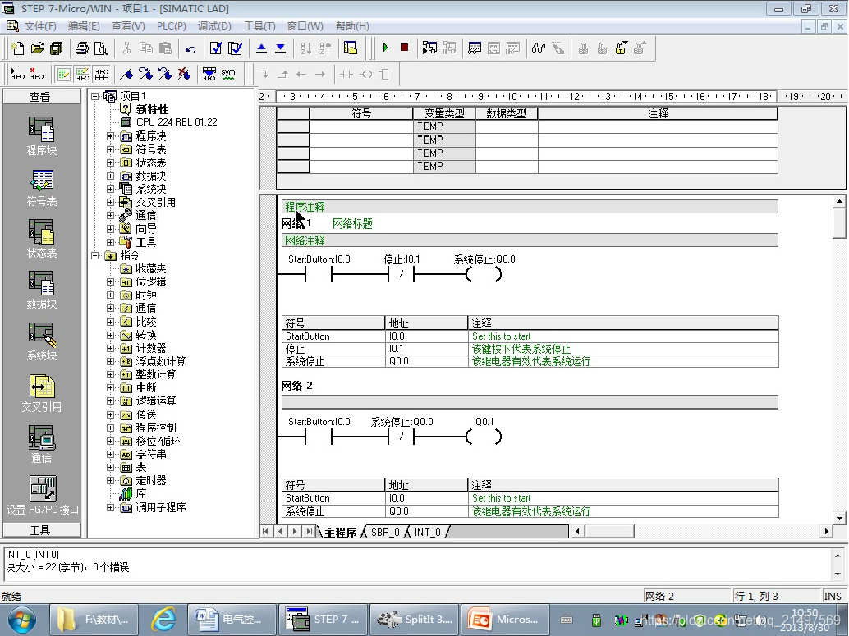Click the Save all icon
The height and width of the screenshot is (636, 849).
click(x=57, y=48)
